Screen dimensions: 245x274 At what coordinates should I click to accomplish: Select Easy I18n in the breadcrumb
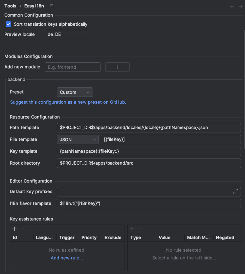(34, 6)
